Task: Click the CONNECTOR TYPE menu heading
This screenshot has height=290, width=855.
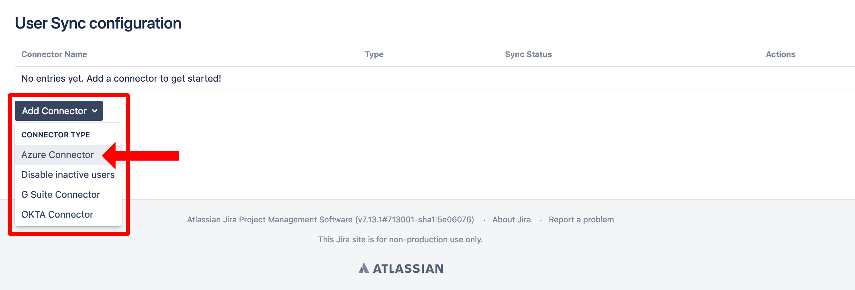Action: (56, 135)
